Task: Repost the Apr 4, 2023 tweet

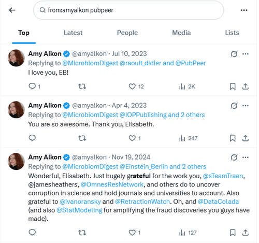Action: (82, 138)
